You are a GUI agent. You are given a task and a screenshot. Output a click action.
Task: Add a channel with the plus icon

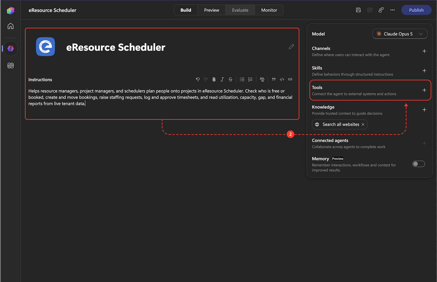click(424, 51)
